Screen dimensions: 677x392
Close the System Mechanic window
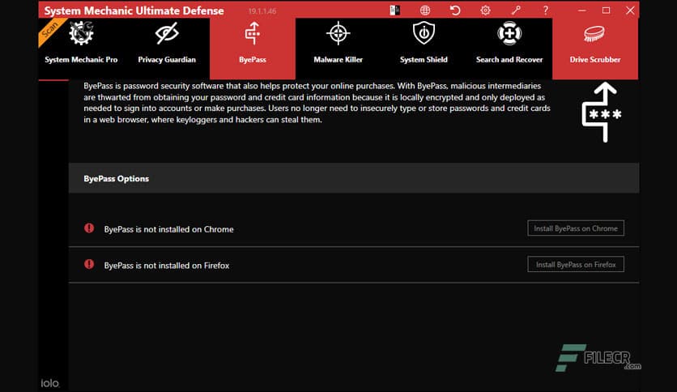[630, 10]
